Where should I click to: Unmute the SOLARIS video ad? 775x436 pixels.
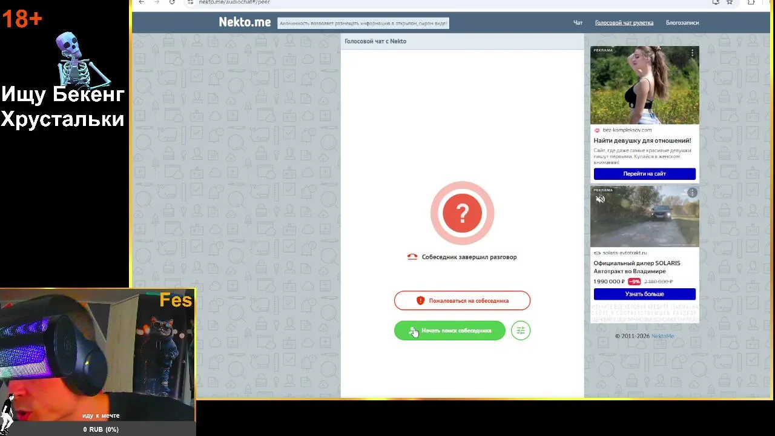pos(600,199)
